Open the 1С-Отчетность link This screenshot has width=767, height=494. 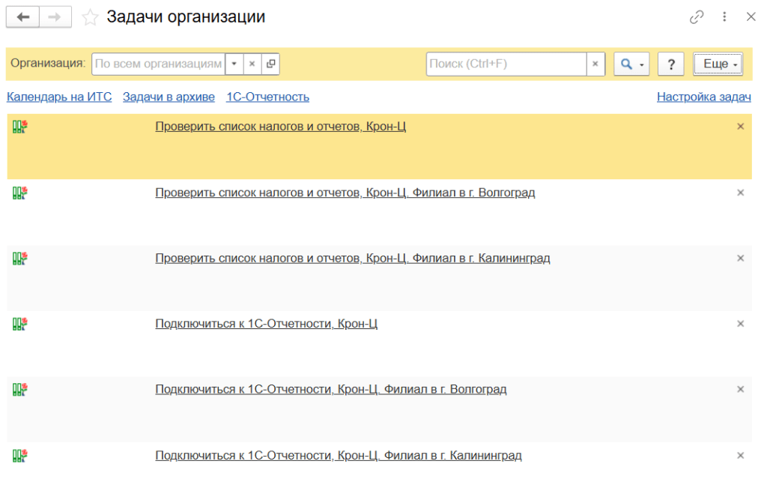point(267,97)
